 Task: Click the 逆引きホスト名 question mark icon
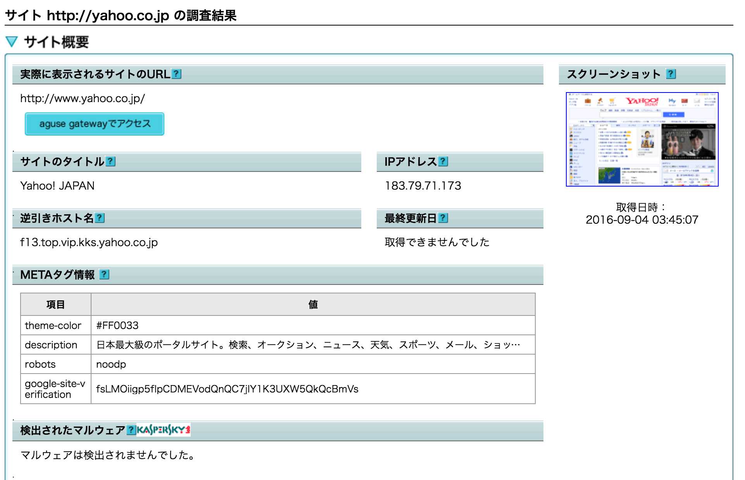[100, 218]
